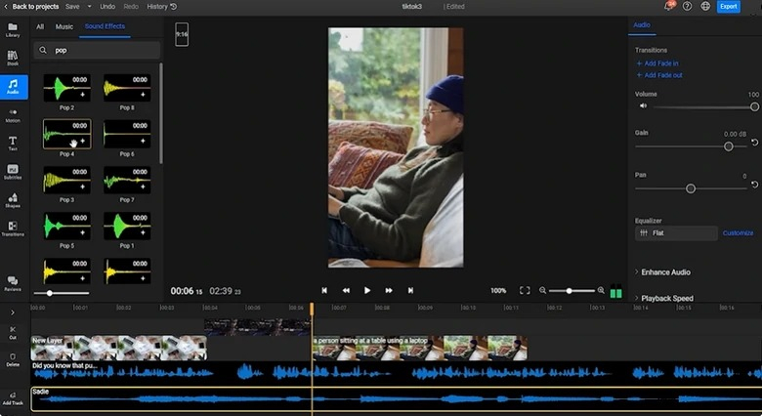Open the Subtitles panel
This screenshot has width=762, height=416.
[13, 172]
